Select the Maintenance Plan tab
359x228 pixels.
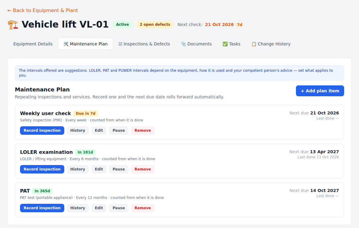point(86,44)
